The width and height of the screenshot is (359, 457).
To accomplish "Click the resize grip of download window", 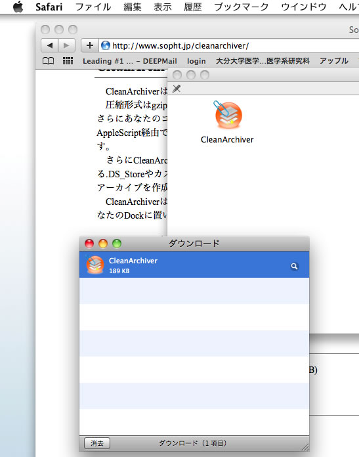I will tap(305, 447).
